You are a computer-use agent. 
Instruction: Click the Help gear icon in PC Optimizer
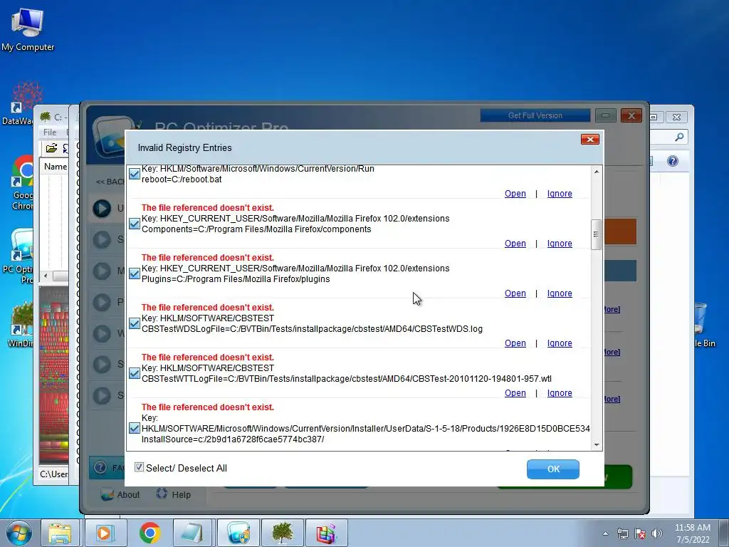(x=162, y=494)
